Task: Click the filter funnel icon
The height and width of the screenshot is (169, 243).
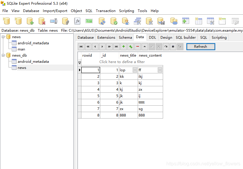Action: click(x=80, y=63)
